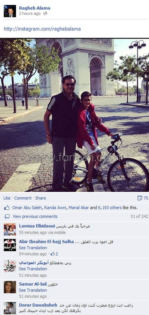Click the public globe privacy icon
This screenshot has width=149, height=315.
[x=45, y=13]
